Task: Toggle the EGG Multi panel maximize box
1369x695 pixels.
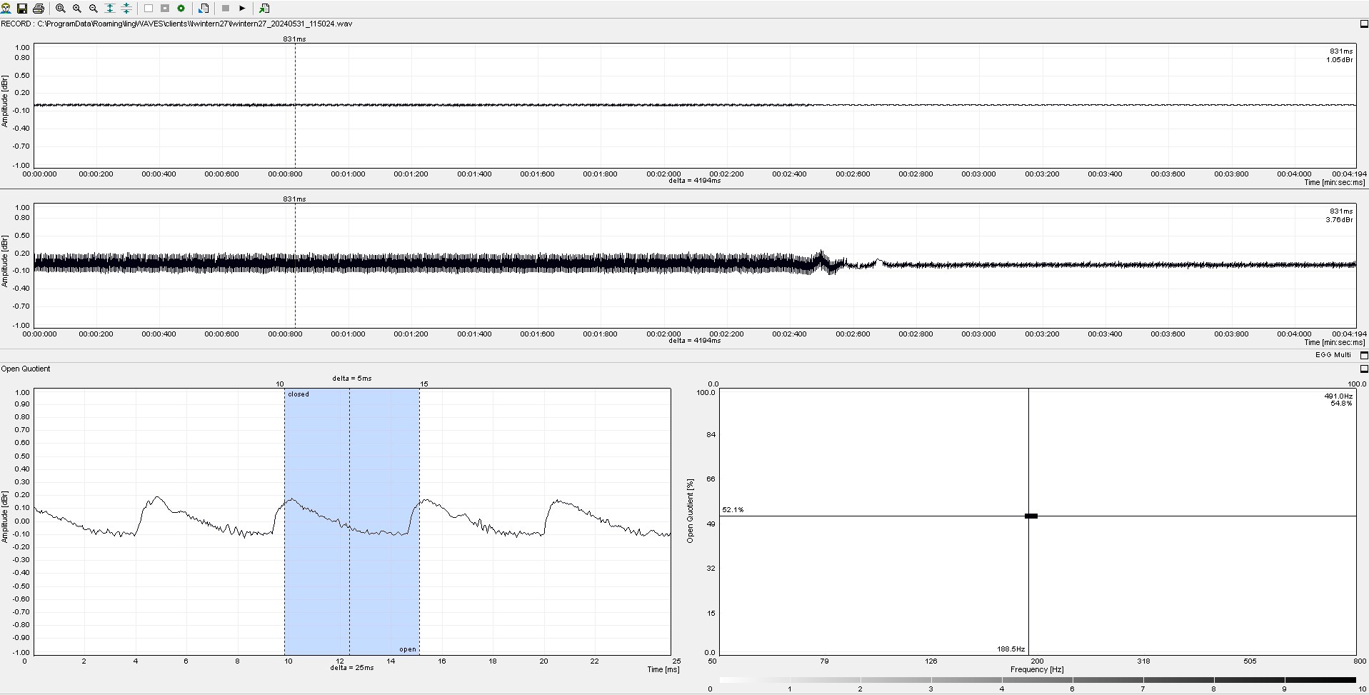Action: pyautogui.click(x=1363, y=355)
